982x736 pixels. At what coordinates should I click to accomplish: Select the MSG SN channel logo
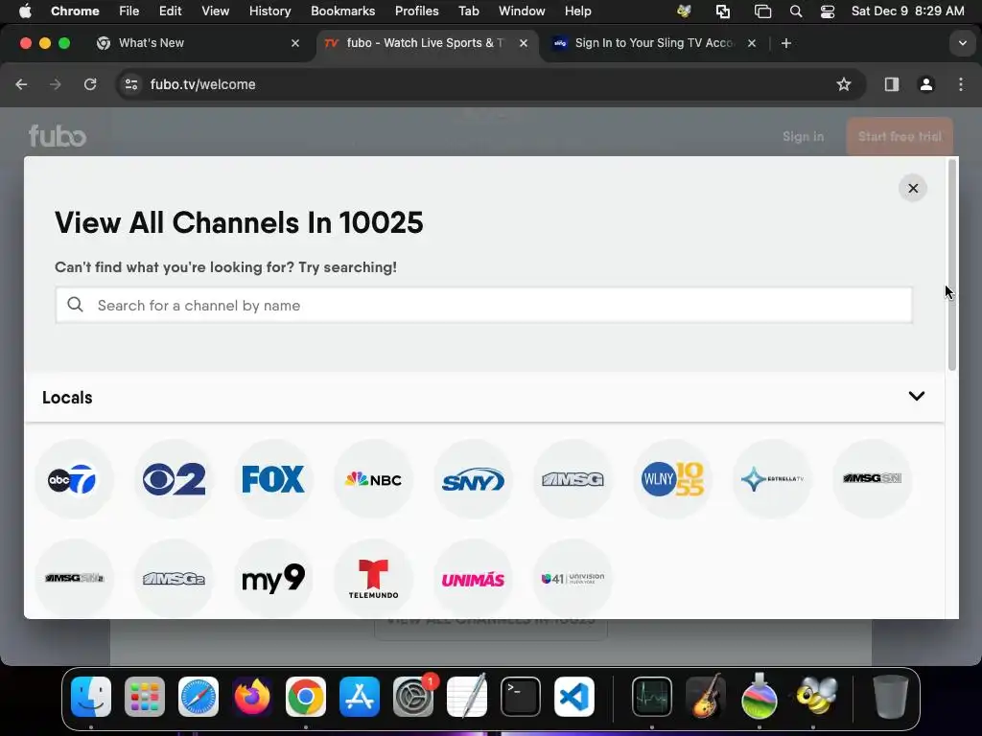tap(873, 479)
